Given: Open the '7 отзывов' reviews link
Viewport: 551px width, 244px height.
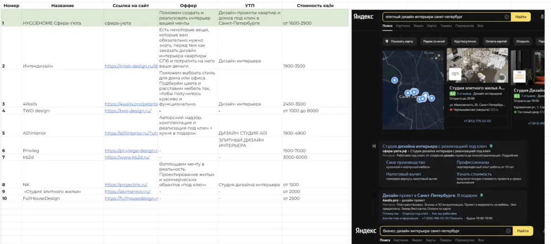Looking at the screenshot, I should coord(527,95).
